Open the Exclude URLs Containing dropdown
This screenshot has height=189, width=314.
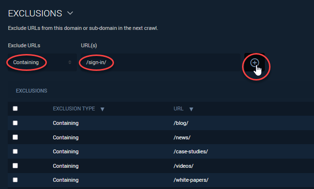click(42, 62)
